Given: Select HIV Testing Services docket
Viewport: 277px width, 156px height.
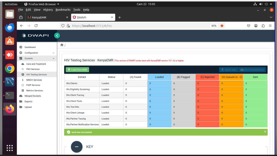Looking at the screenshot, I should (x=36, y=74).
